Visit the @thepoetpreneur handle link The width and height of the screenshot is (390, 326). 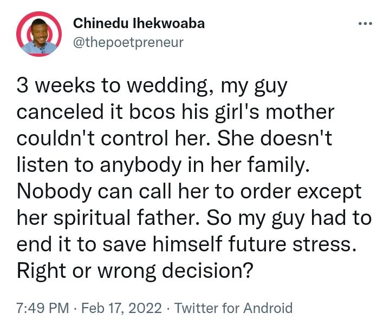[x=128, y=42]
